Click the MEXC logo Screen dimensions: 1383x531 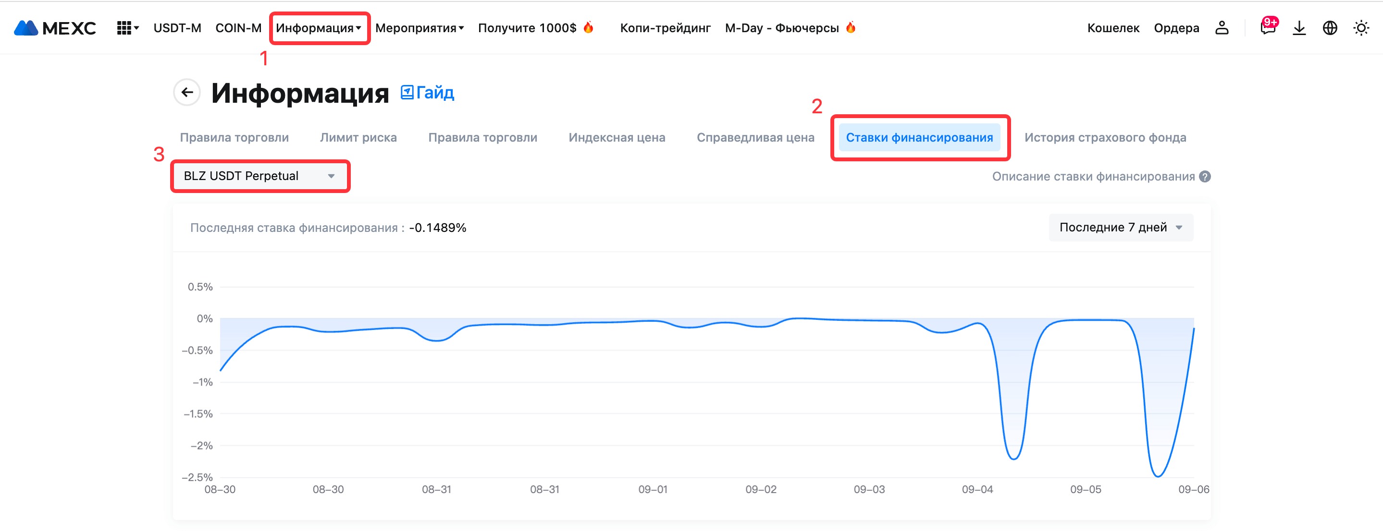click(x=55, y=28)
